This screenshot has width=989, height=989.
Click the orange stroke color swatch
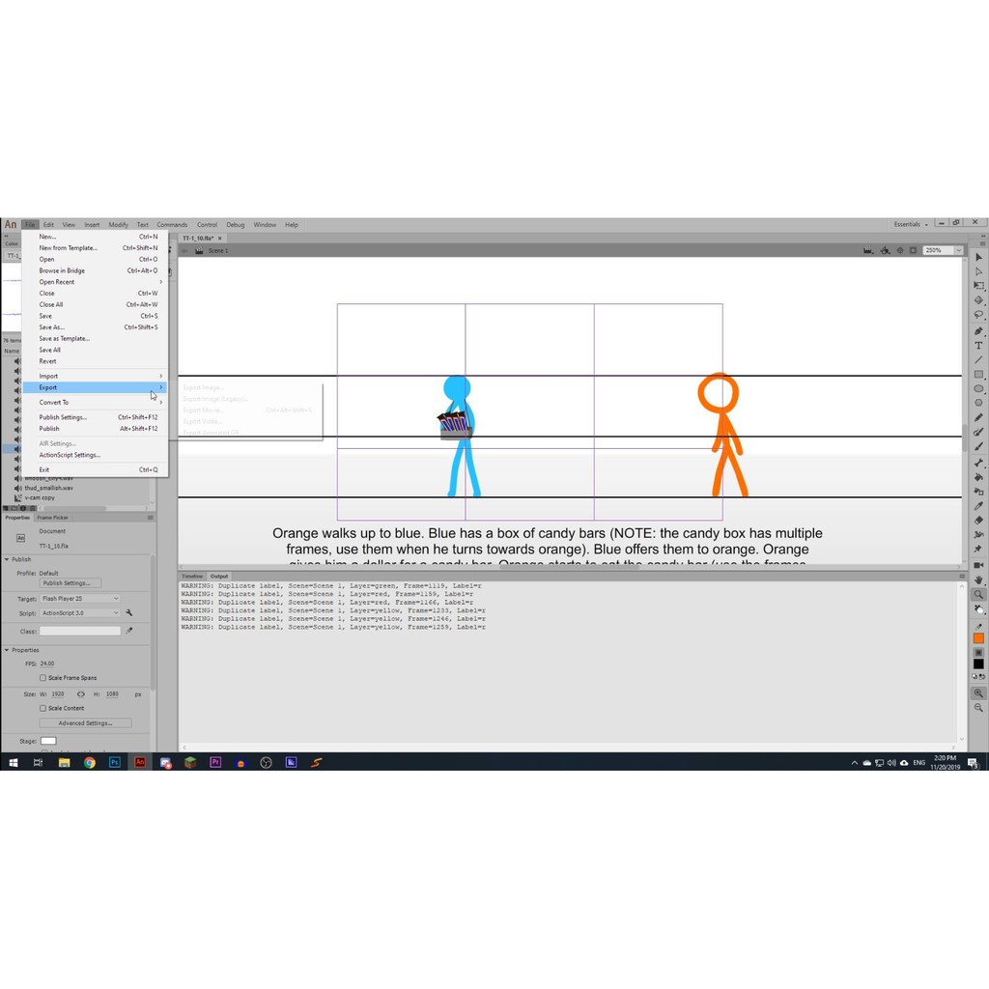pyautogui.click(x=978, y=638)
